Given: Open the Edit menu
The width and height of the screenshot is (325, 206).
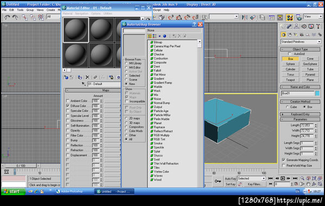Looking at the screenshot, I should 11,10.
